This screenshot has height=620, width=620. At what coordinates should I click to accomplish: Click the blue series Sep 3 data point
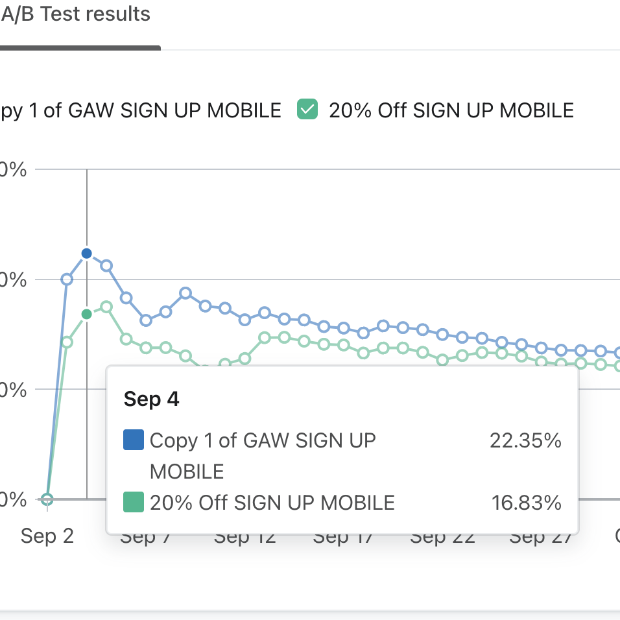(67, 280)
